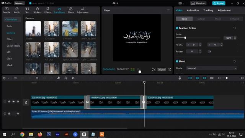Lock the audio track

(x=9, y=113)
